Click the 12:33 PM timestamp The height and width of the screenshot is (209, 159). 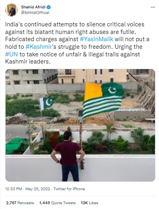tap(14, 189)
